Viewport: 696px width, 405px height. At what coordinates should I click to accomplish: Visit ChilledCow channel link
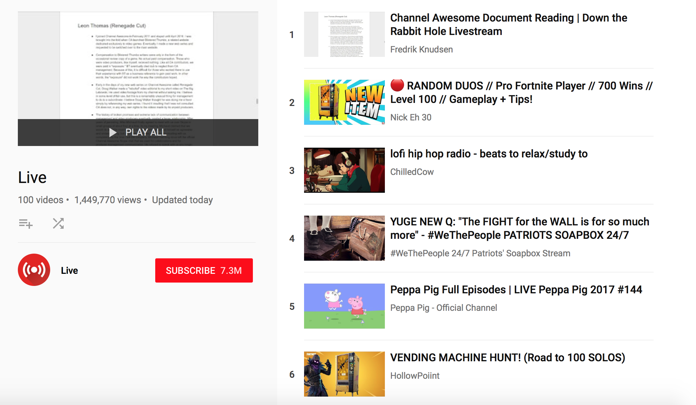[412, 172]
